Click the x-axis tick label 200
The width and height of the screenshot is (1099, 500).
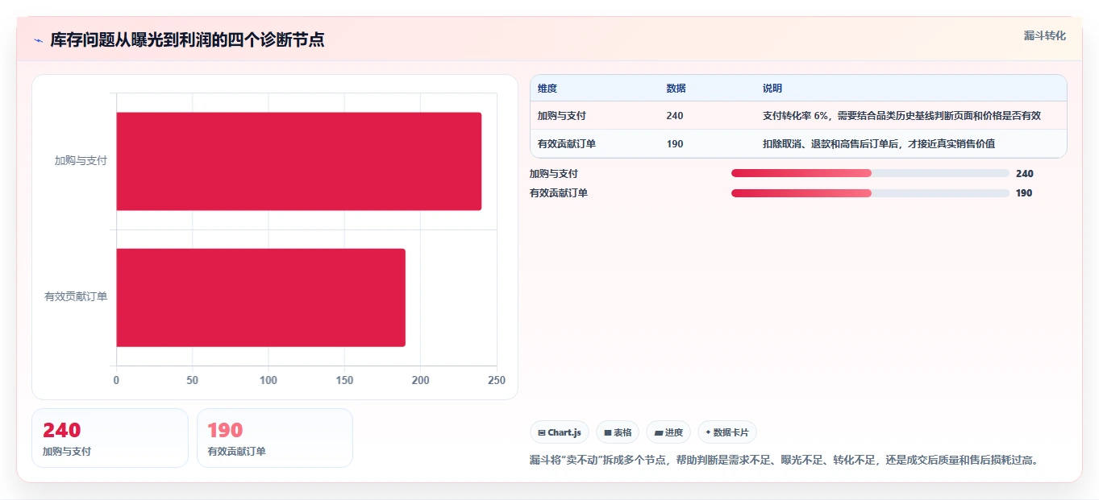421,380
